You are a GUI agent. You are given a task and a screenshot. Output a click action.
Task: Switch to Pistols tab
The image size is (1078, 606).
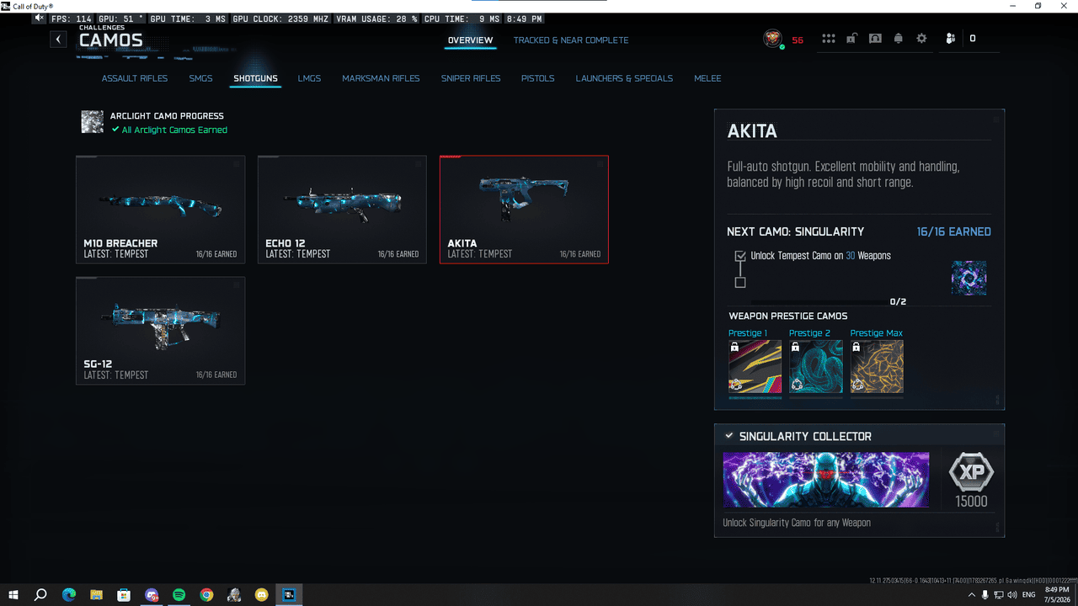tap(537, 78)
